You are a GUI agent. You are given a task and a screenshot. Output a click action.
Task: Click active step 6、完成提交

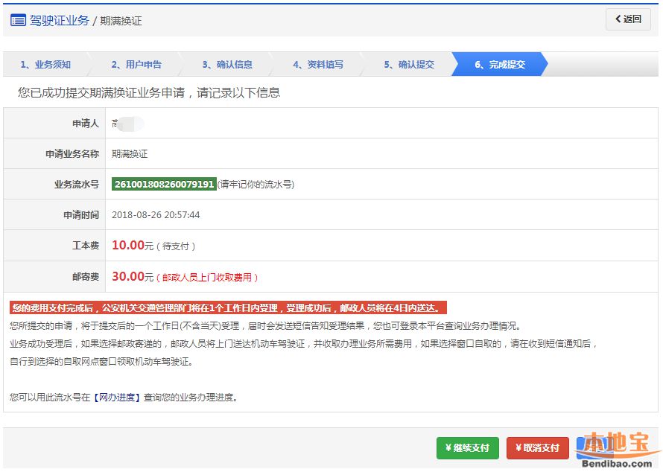(x=500, y=65)
